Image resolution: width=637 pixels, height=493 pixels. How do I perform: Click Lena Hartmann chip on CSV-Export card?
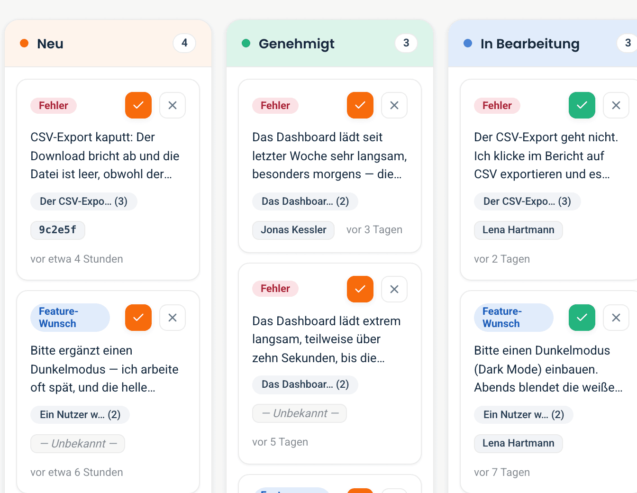[519, 230]
